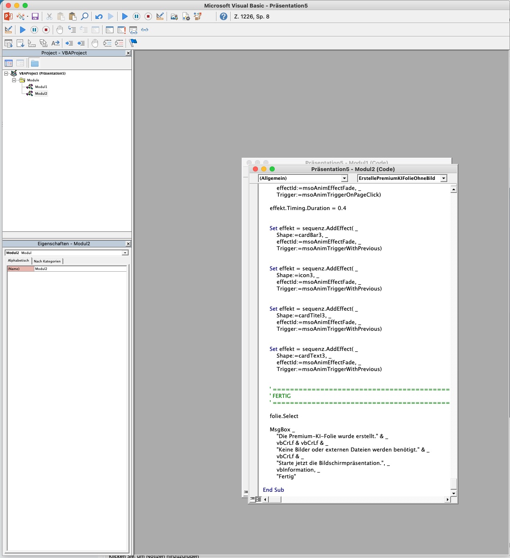Screen dimensions: 510x558
Task: Toggle bookmark with the blue flag icon
Action: point(133,43)
